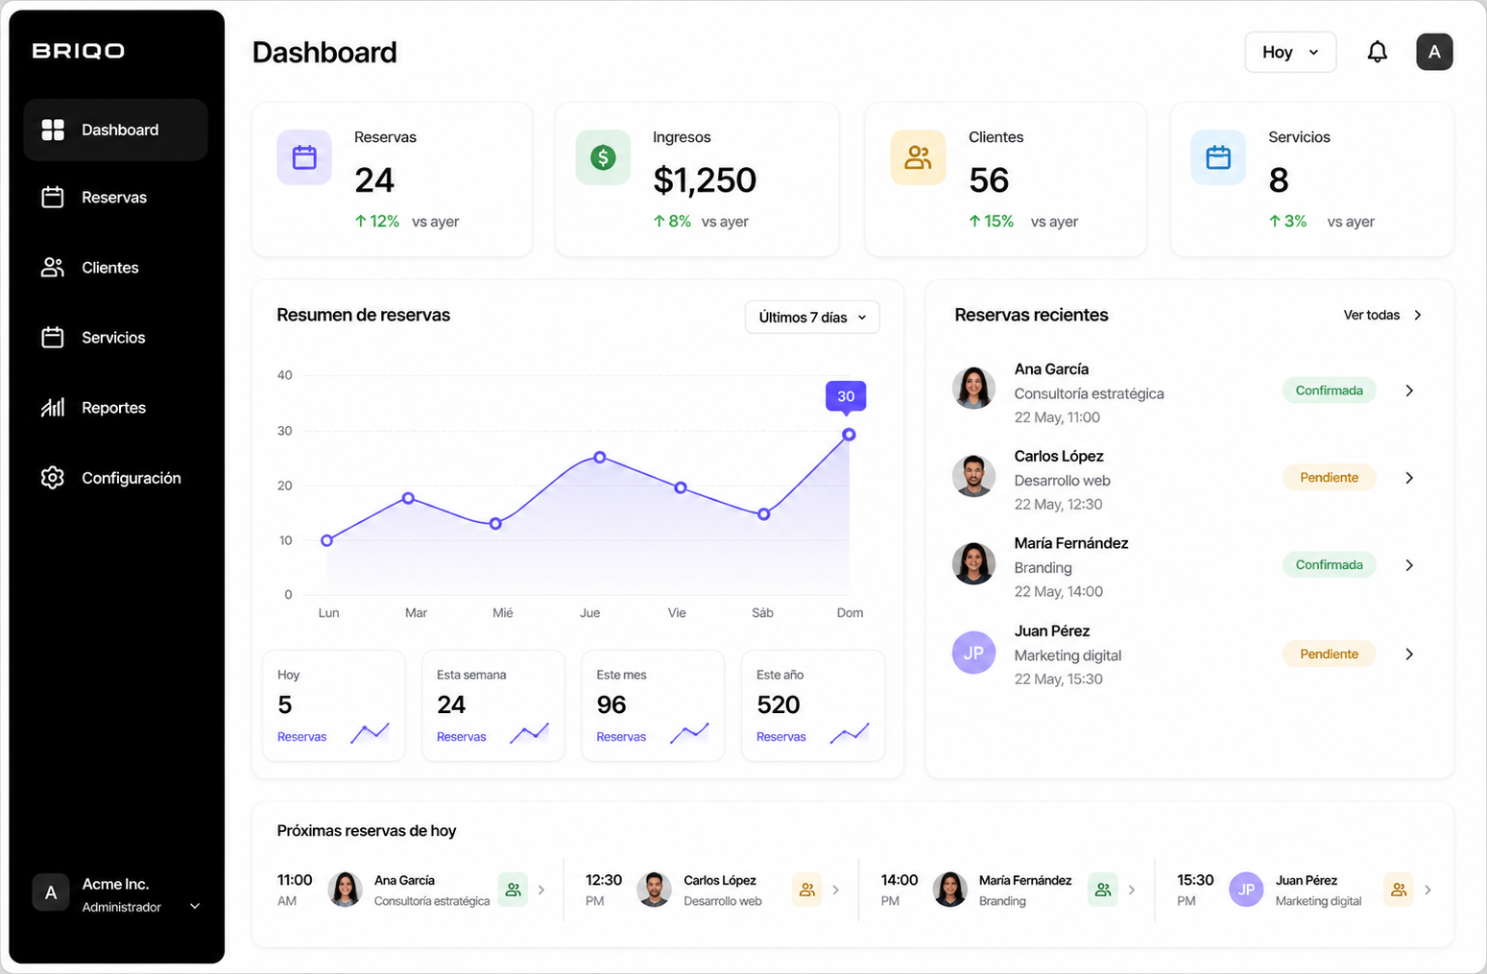
Task: Click the Reservas link under Este mes 96
Action: tap(621, 737)
